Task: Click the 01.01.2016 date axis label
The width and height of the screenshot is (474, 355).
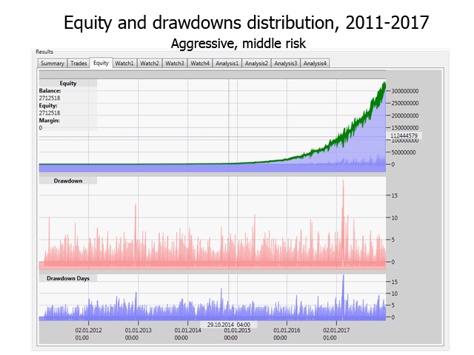Action: pos(287,334)
